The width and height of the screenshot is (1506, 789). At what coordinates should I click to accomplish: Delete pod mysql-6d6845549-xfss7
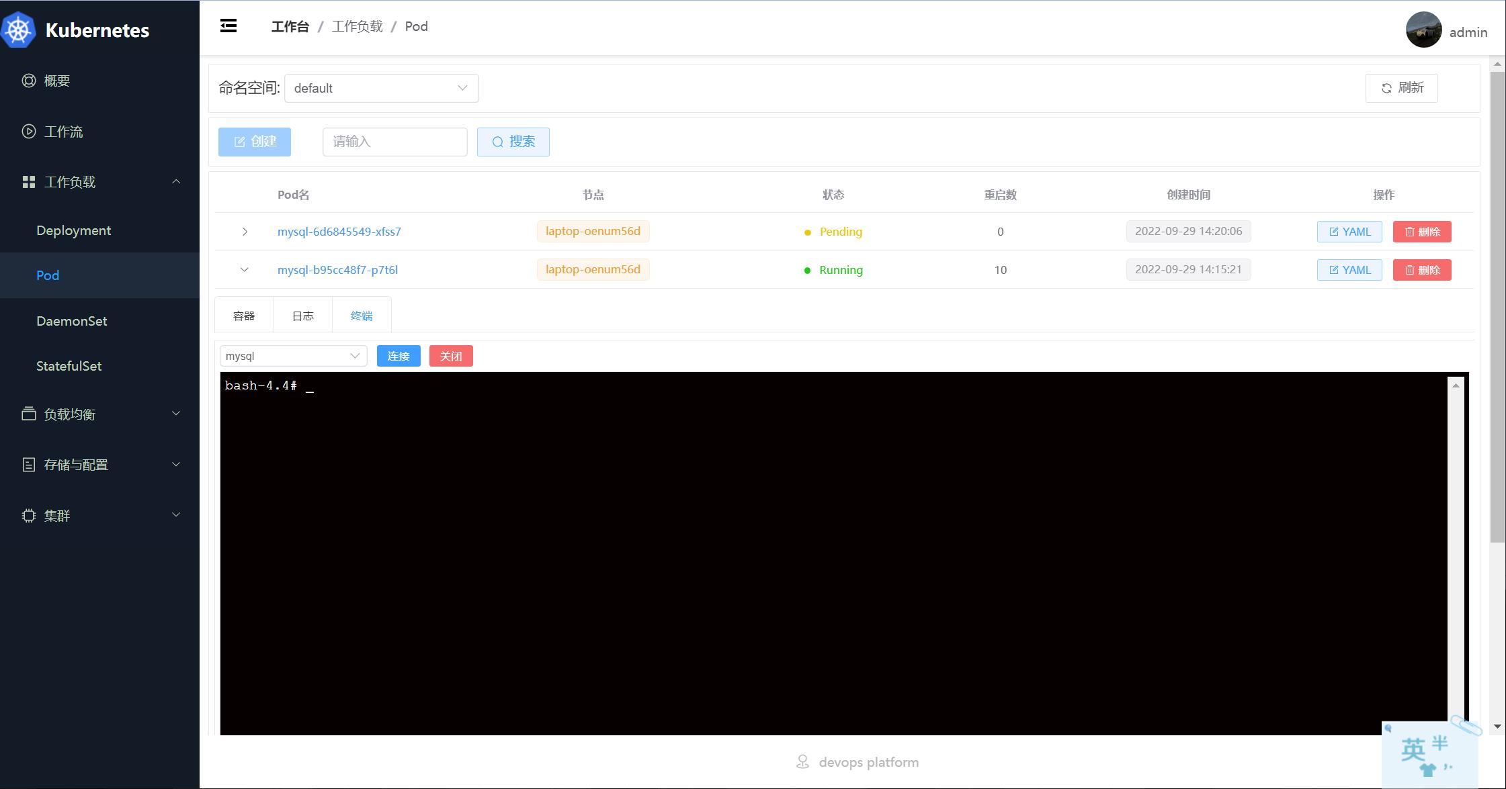coord(1422,232)
